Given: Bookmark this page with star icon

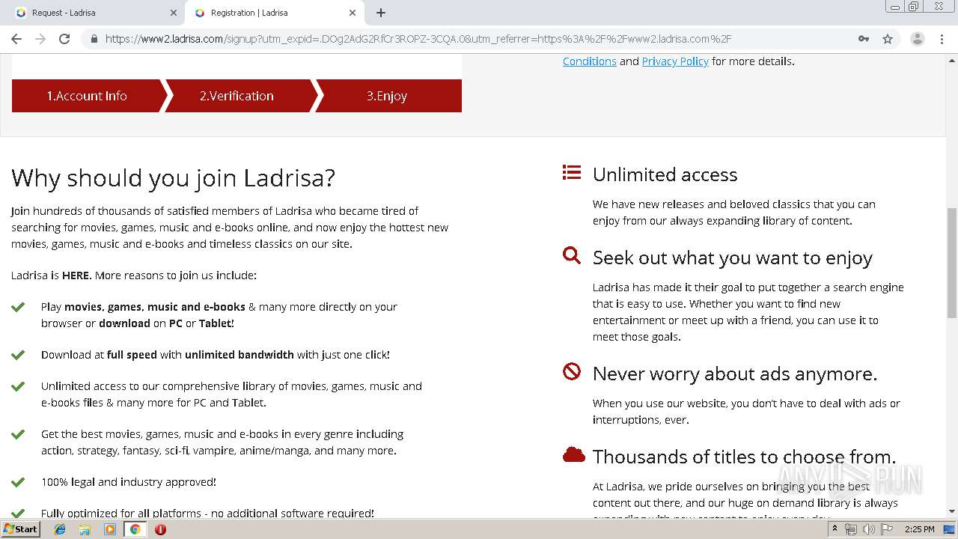Looking at the screenshot, I should (x=888, y=39).
